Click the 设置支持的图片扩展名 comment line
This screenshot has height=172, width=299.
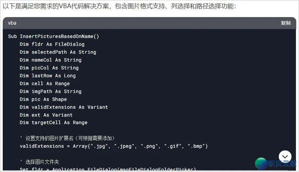coord(67,138)
